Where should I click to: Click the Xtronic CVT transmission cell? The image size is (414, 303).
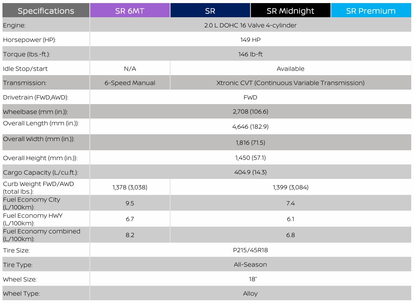290,83
